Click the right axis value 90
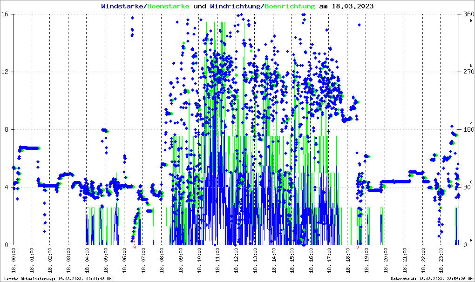 click(x=467, y=187)
